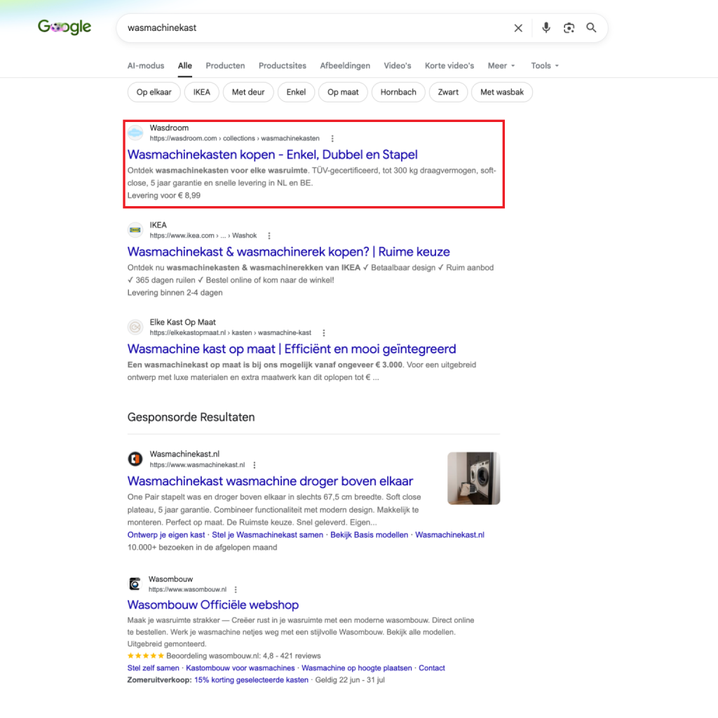Open Ontwerp je eigen kast sitelink
The height and width of the screenshot is (718, 718).
tap(166, 535)
